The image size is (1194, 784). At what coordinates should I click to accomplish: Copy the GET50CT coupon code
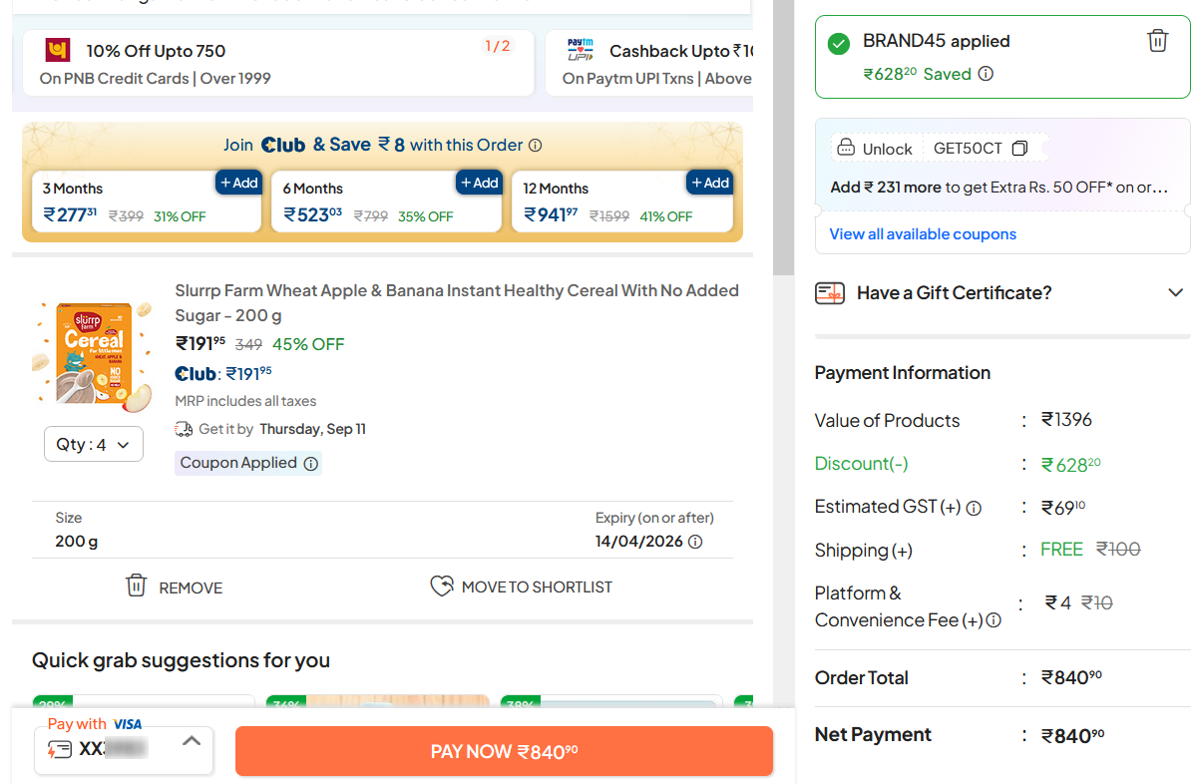pyautogui.click(x=1019, y=149)
